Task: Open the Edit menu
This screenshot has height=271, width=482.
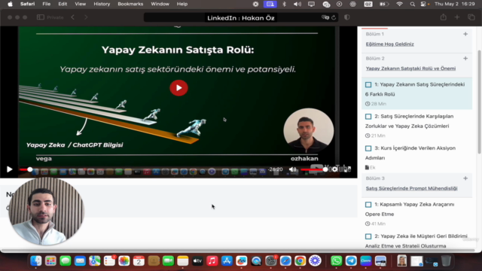Action: tap(63, 4)
